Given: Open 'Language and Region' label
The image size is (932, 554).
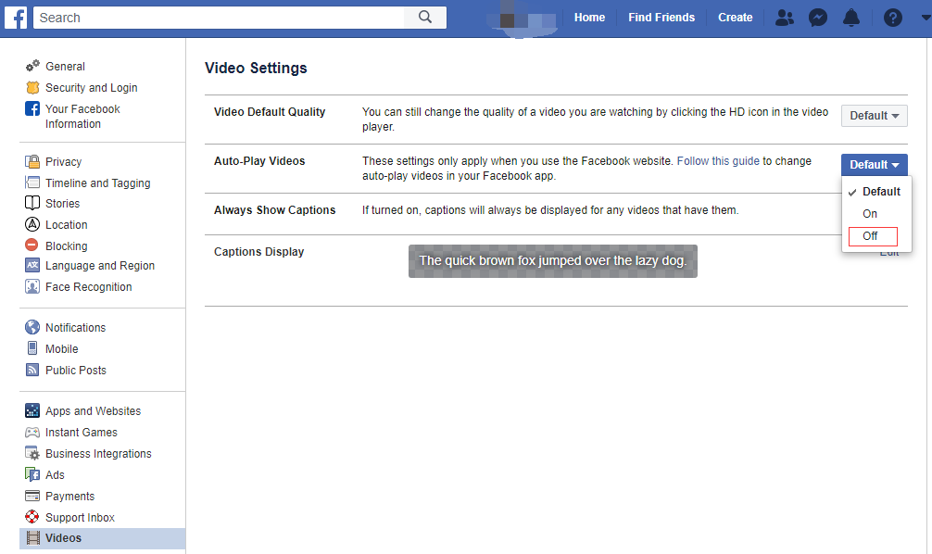Looking at the screenshot, I should pyautogui.click(x=100, y=266).
